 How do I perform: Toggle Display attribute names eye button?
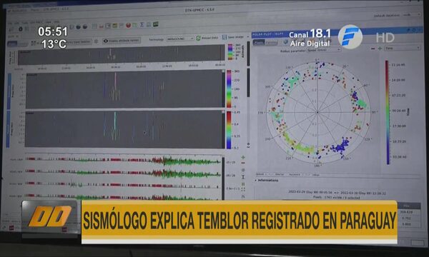(x=122, y=41)
